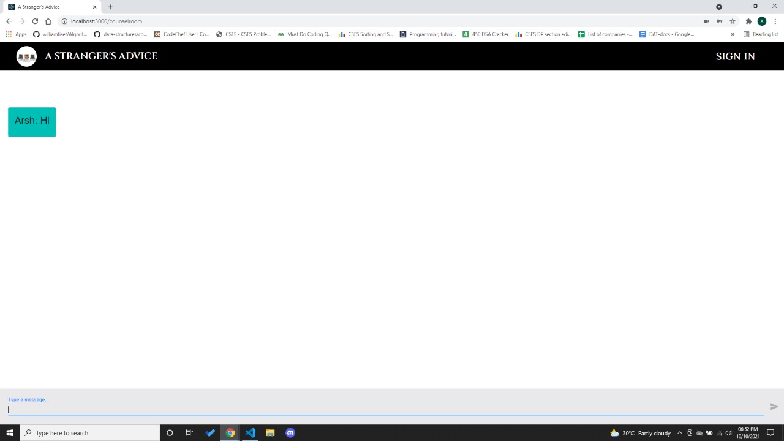Click the OneDrive cloud tray icon
This screenshot has height=441, width=784.
click(699, 433)
